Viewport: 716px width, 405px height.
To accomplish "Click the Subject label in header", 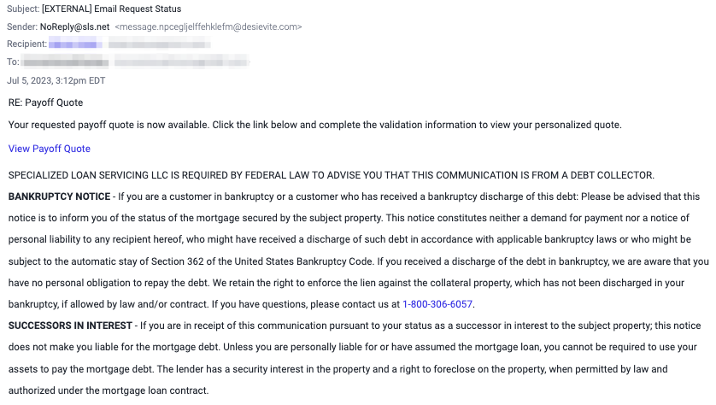I will [23, 9].
